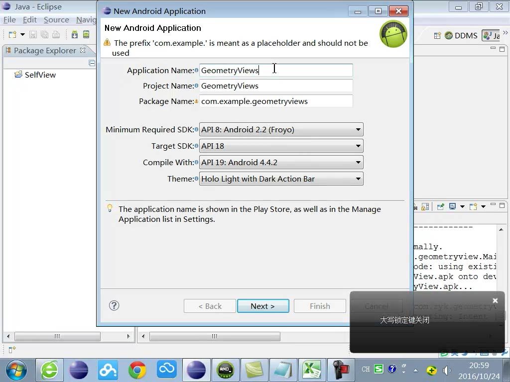Click the Compile With info icon

tap(196, 162)
